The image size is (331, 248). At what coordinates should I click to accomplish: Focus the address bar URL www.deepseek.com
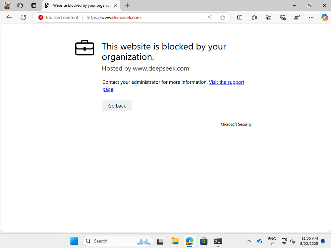(x=114, y=18)
